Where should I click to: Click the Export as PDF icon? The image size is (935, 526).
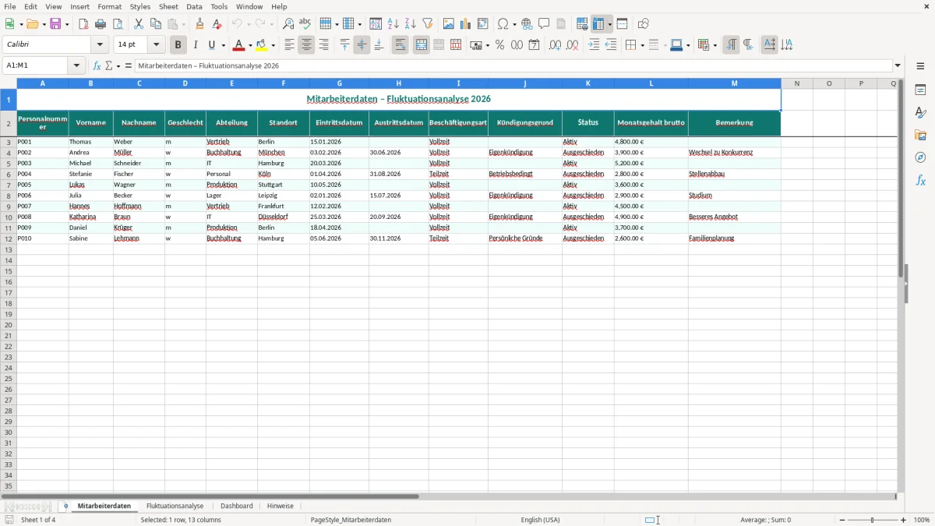83,24
